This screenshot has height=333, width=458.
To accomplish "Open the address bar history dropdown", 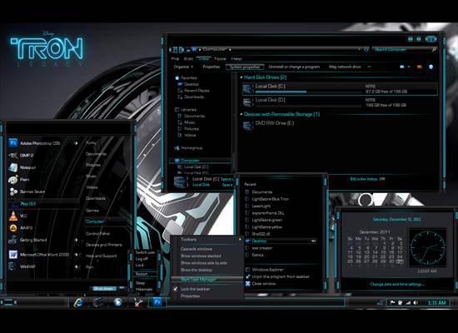I will [359, 50].
